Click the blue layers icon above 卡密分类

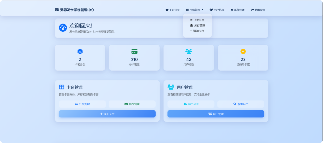point(80,51)
